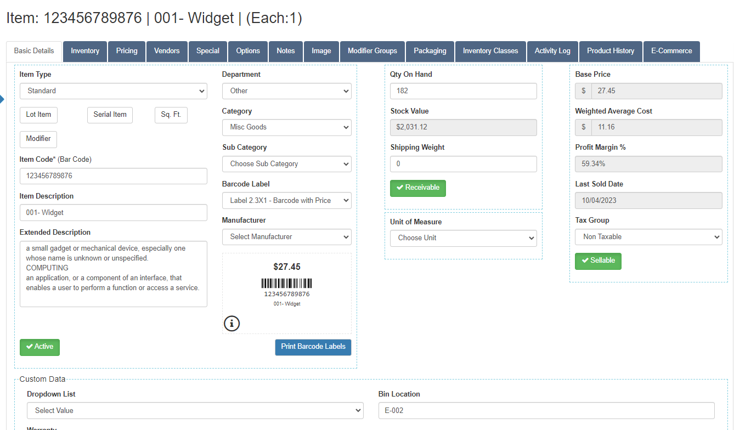734x430 pixels.
Task: Choose a unit from Unit of Measure
Action: [x=463, y=238]
